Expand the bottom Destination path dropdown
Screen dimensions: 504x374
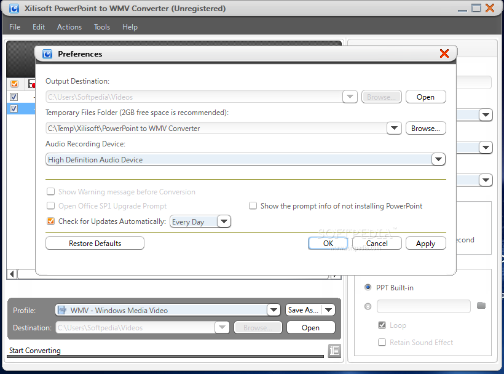(222, 327)
